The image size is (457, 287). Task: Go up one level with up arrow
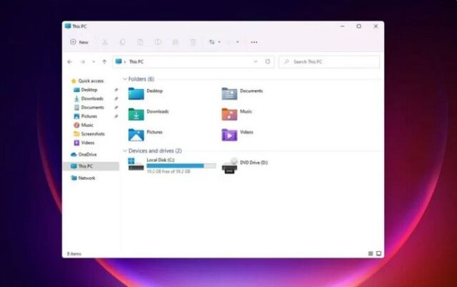[x=104, y=62]
